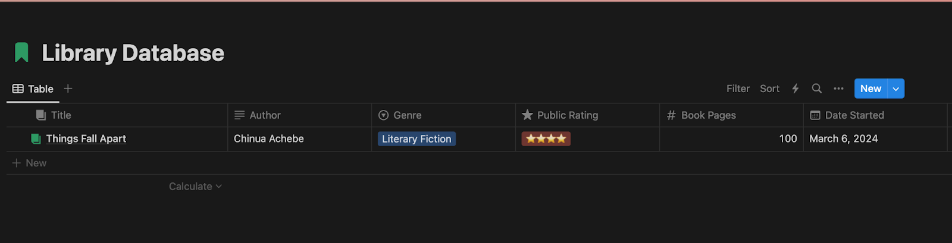Click the four-star rating tag
The width and height of the screenshot is (952, 243).
pyautogui.click(x=546, y=139)
